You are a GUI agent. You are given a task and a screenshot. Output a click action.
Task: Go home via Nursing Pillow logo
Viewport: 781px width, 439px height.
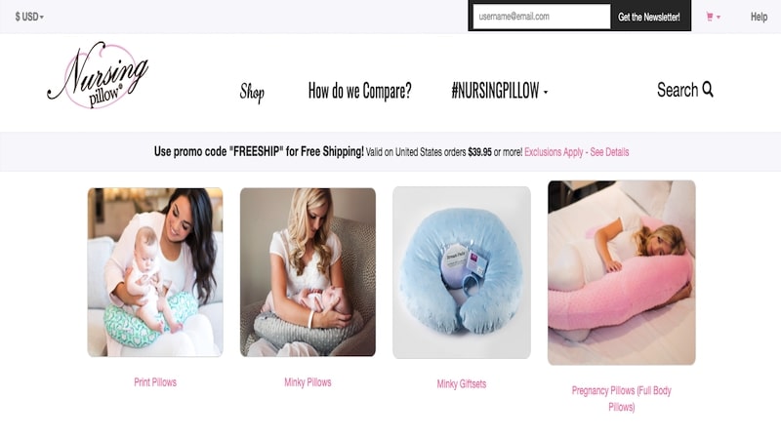pyautogui.click(x=99, y=75)
